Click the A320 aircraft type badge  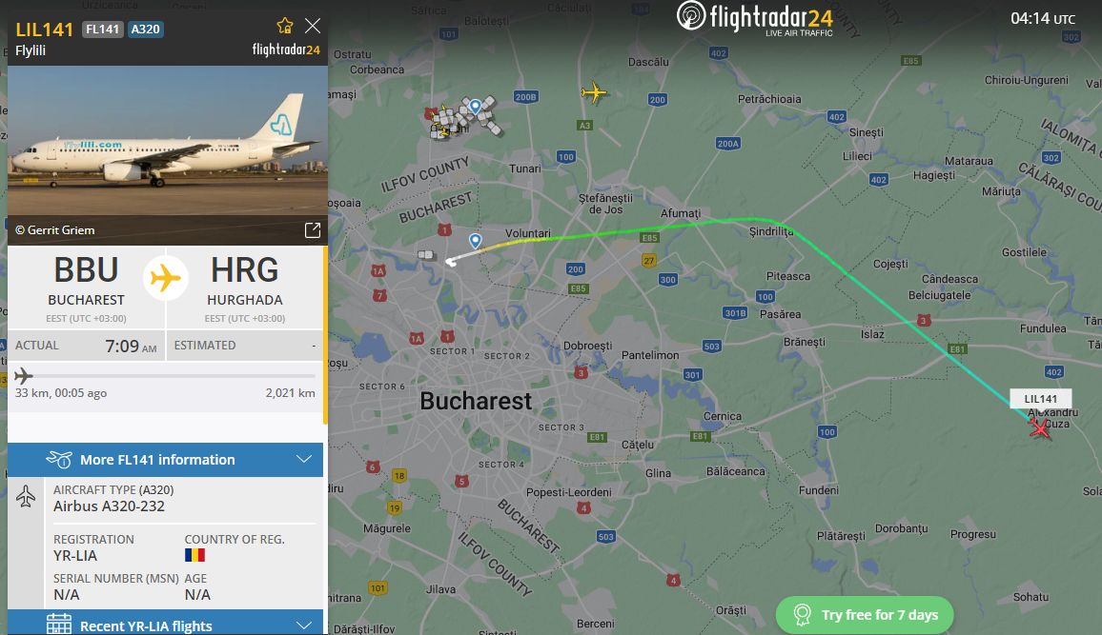pos(146,29)
